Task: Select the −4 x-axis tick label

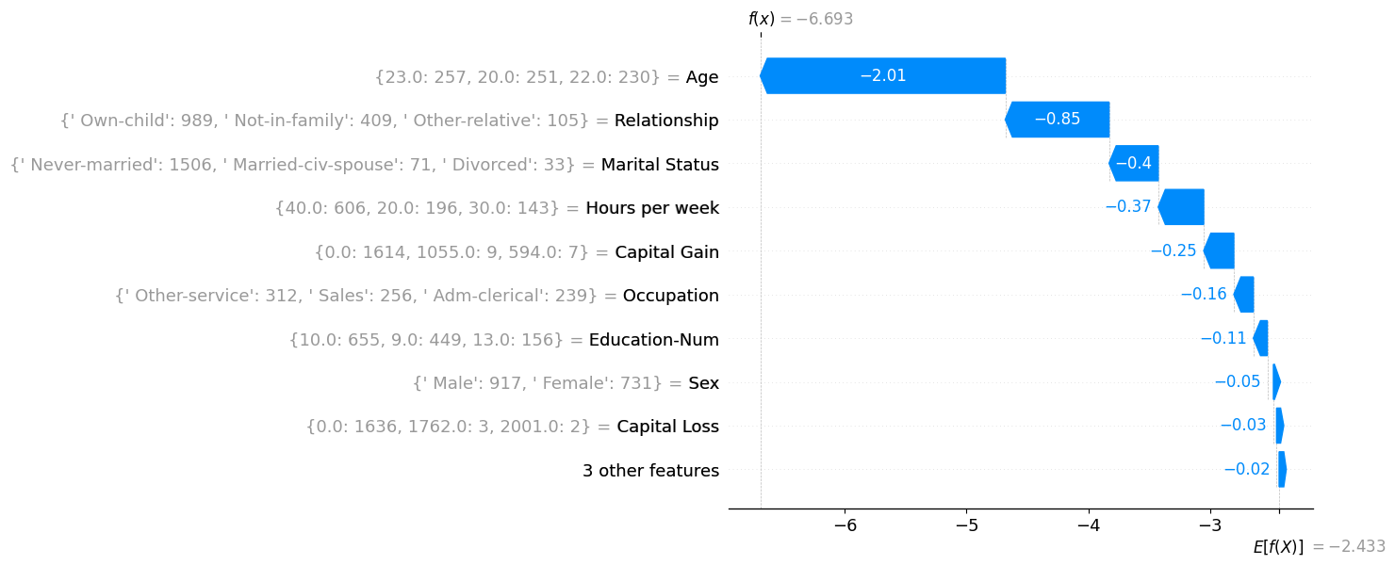Action: (x=1088, y=524)
